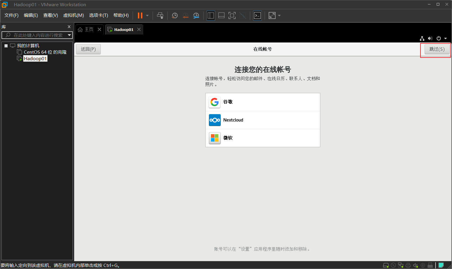Open the 文件(F) menu

pyautogui.click(x=11, y=15)
